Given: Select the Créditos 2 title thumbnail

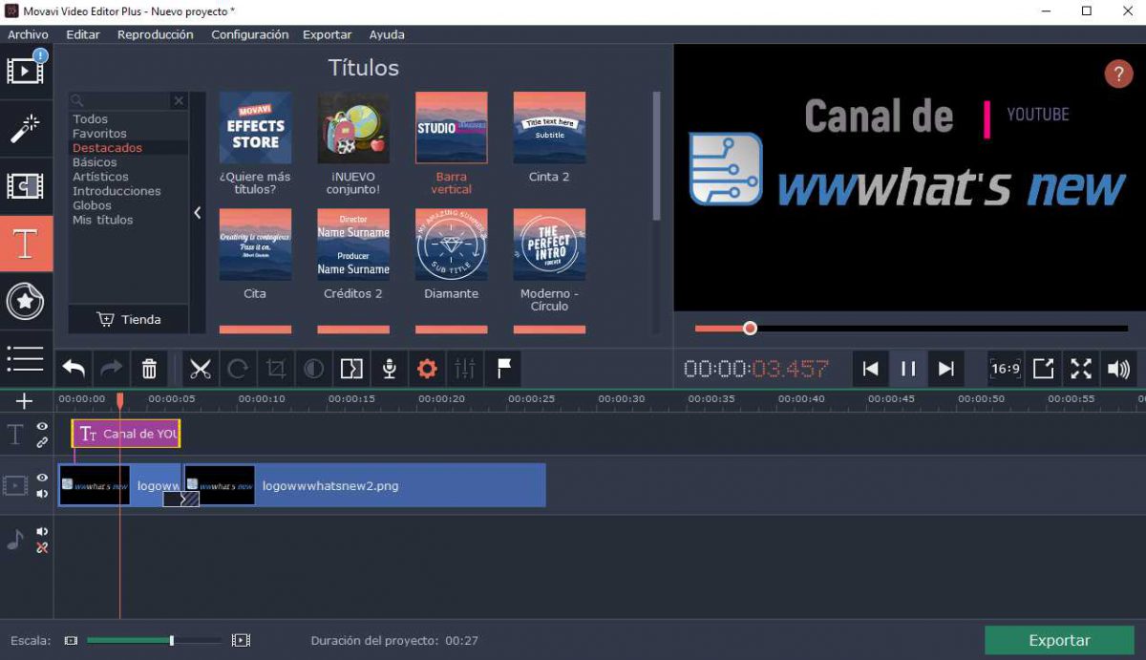Looking at the screenshot, I should (x=353, y=245).
